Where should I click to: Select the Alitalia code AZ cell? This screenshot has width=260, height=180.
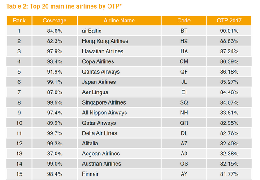point(184,143)
